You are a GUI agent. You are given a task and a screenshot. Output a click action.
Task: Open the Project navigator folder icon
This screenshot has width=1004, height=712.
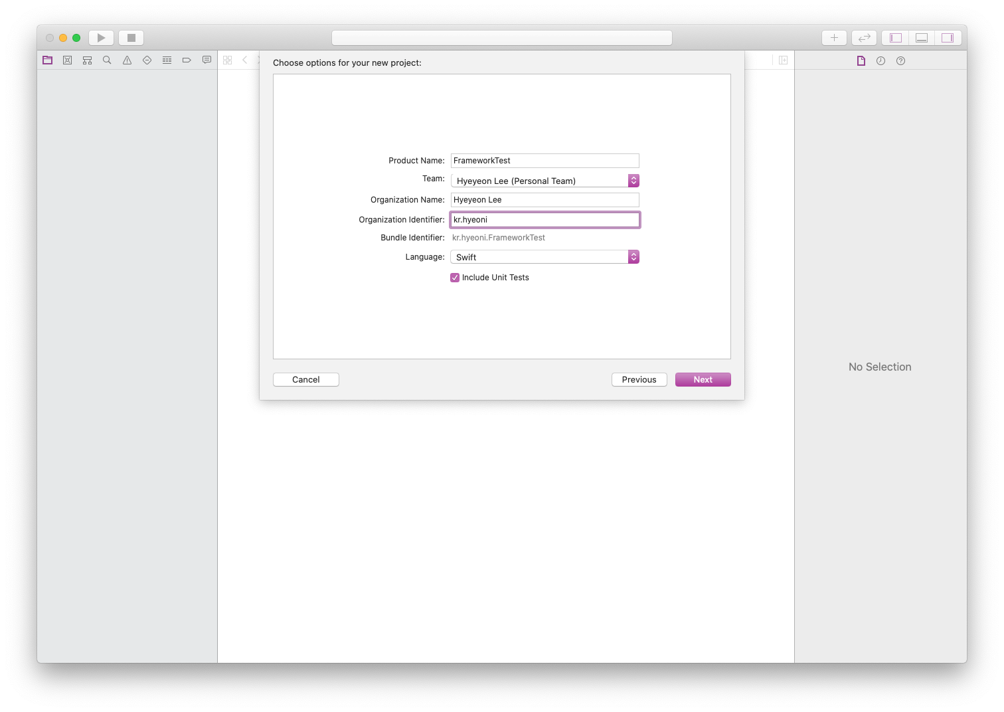(x=48, y=60)
